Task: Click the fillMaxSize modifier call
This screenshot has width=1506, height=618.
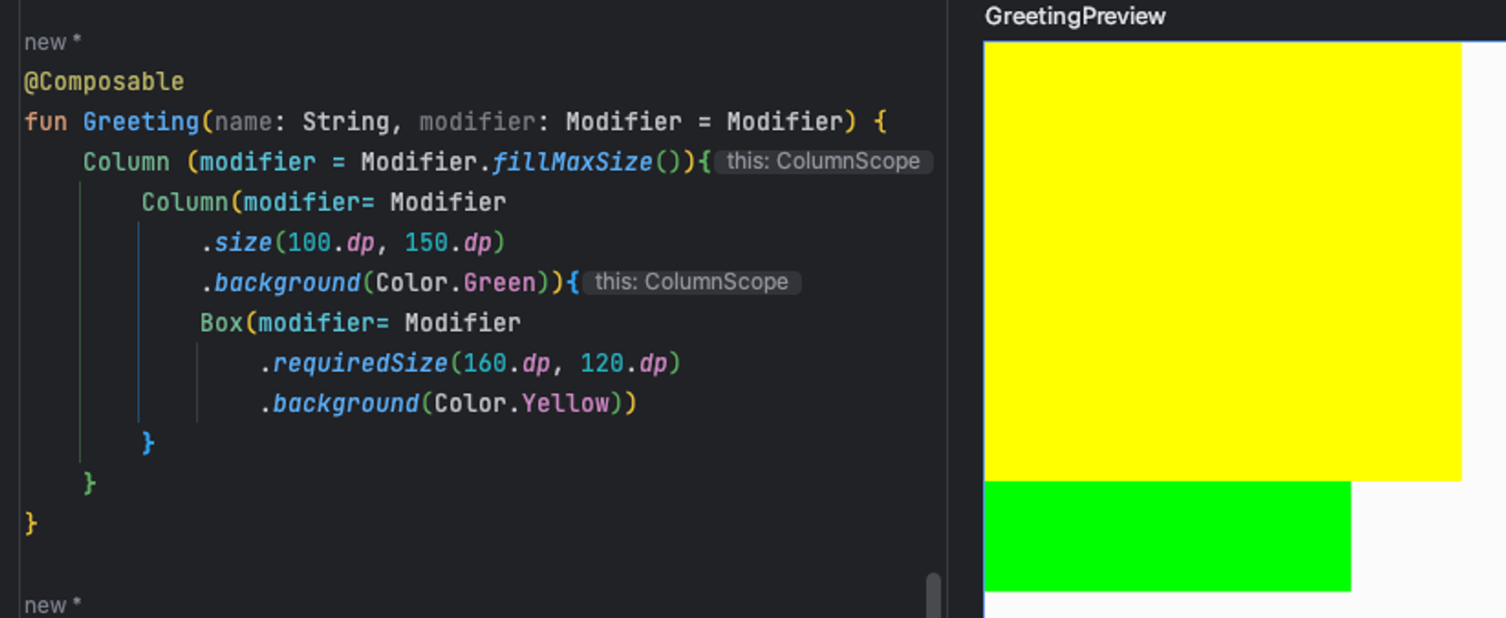Action: tap(572, 162)
